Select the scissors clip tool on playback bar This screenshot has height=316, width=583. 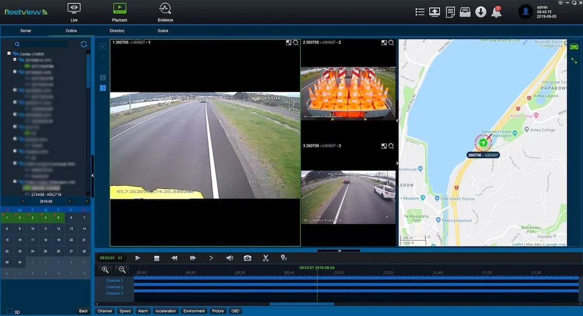[265, 258]
